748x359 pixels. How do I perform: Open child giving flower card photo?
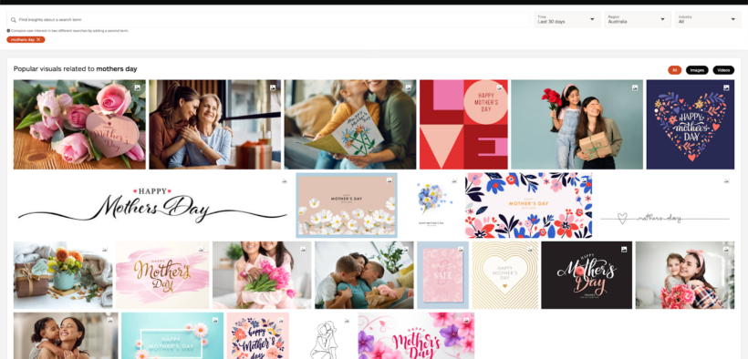[350, 125]
